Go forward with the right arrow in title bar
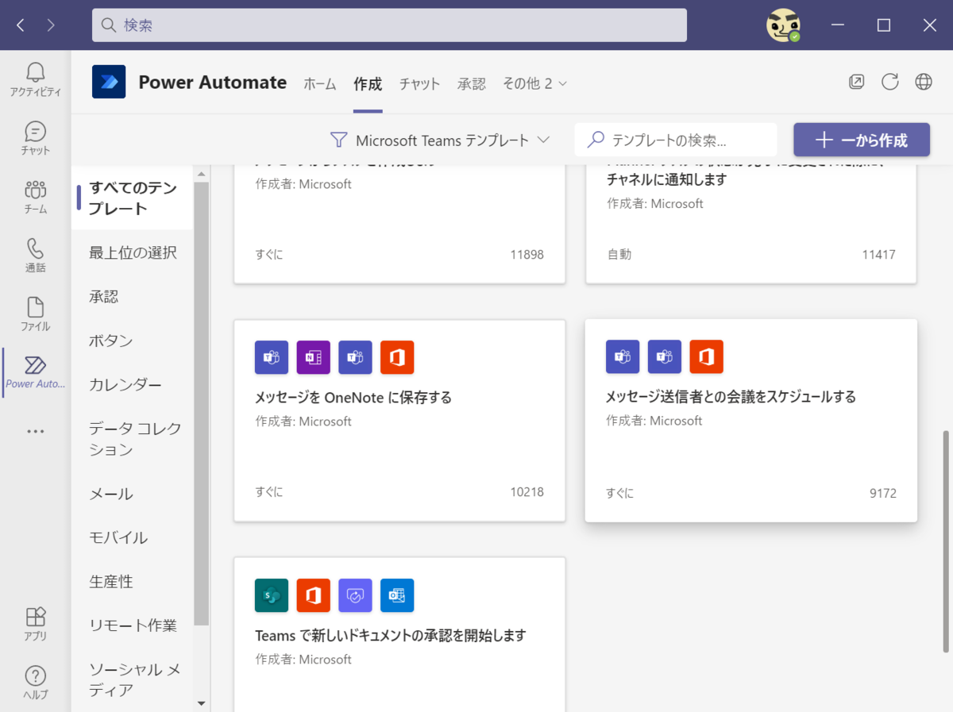 pyautogui.click(x=51, y=25)
